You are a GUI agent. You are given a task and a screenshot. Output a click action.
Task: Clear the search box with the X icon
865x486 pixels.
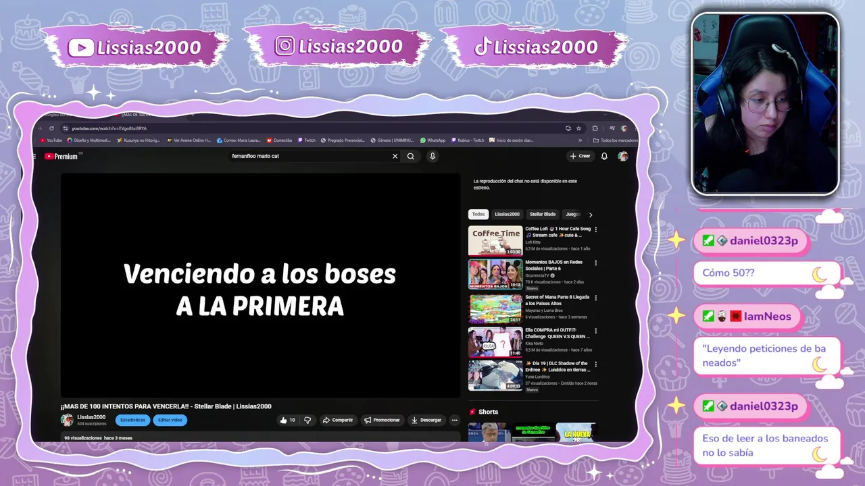pyautogui.click(x=395, y=156)
